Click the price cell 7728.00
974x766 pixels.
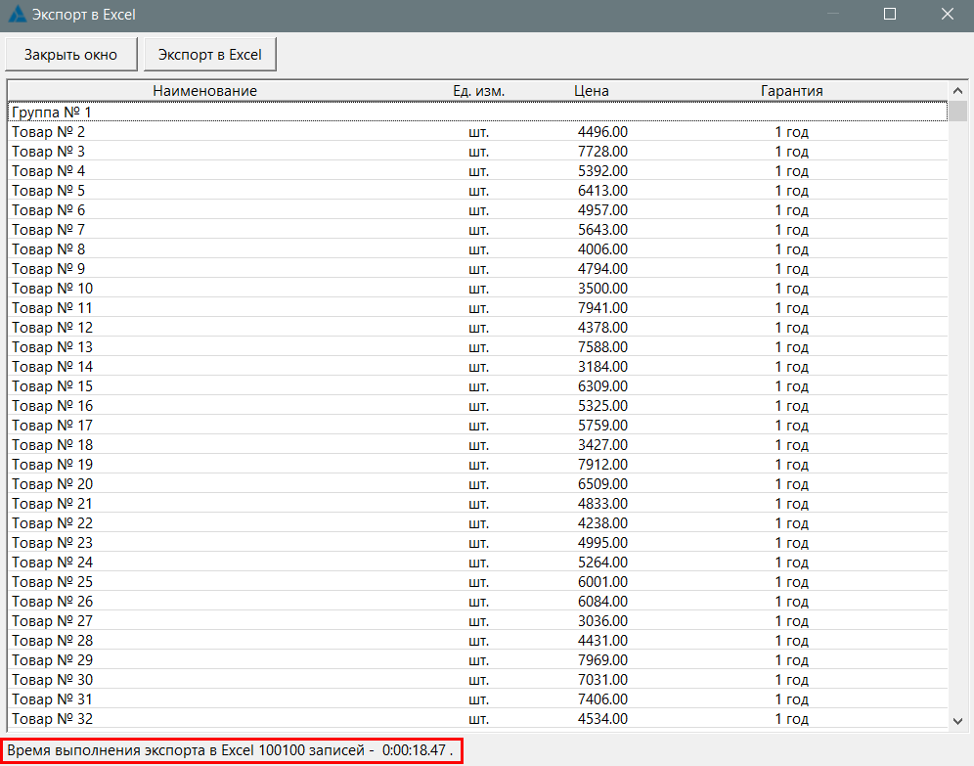tap(602, 152)
